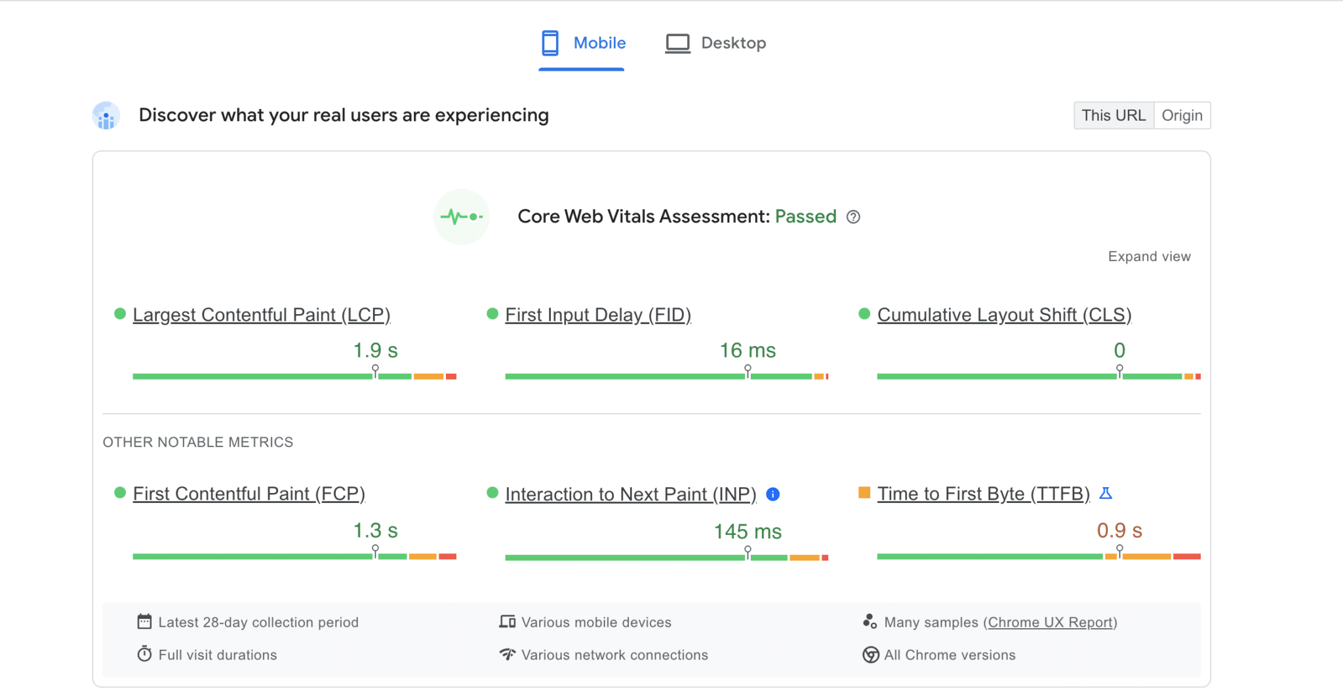1343x697 pixels.
Task: Click the green status dot beside LCP
Action: [119, 313]
